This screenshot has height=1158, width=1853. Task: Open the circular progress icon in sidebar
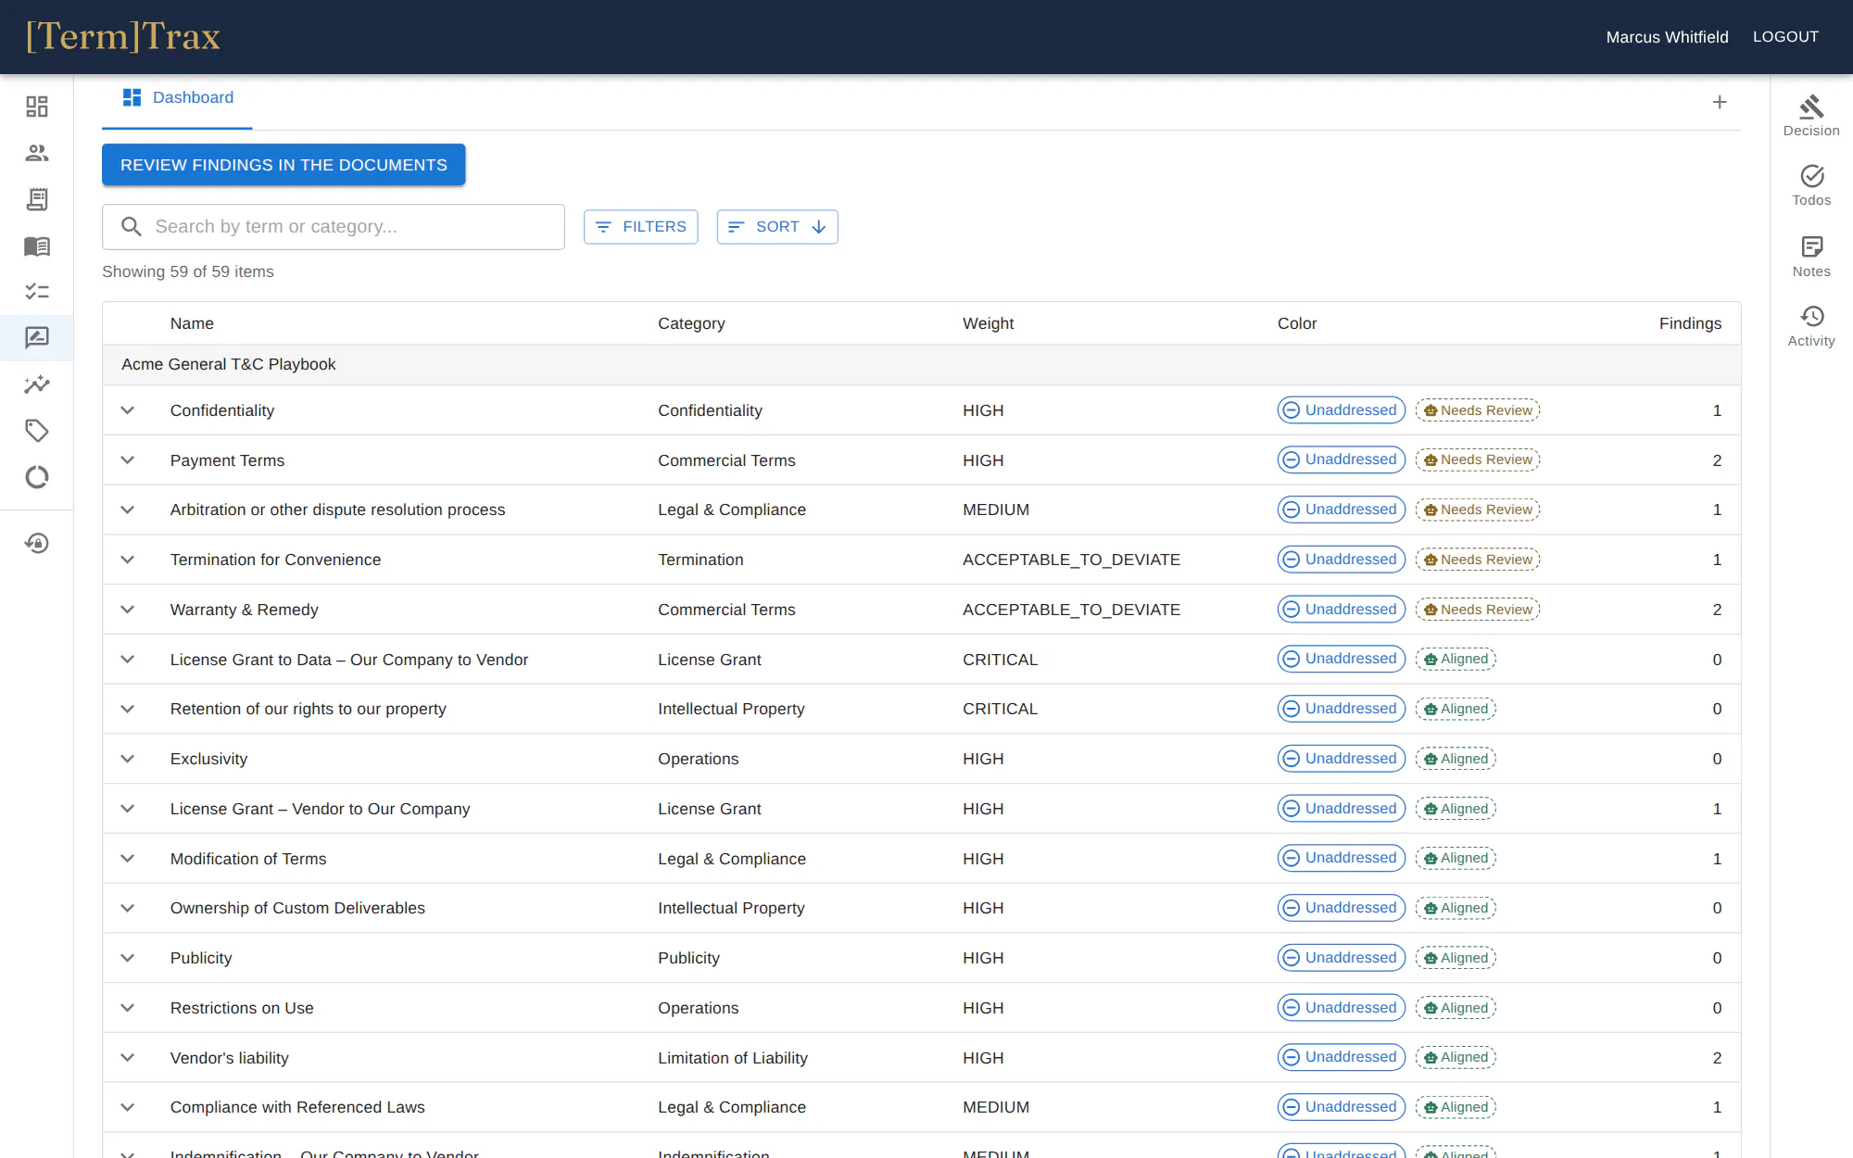point(37,477)
